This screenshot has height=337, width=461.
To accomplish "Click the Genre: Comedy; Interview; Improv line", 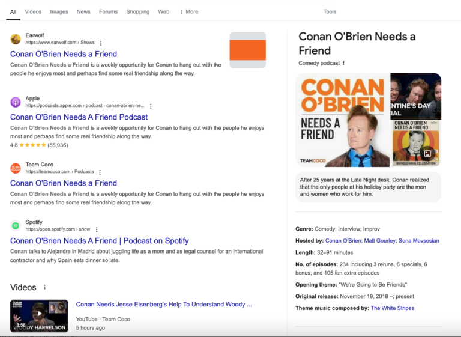I will click(x=337, y=229).
